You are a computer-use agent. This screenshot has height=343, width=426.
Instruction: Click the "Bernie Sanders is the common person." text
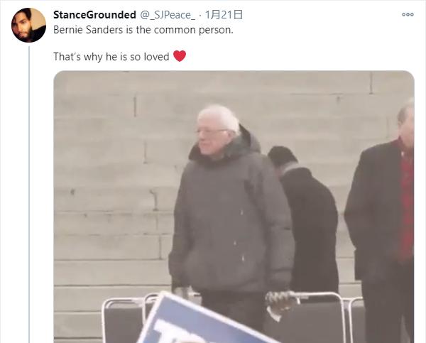[143, 30]
